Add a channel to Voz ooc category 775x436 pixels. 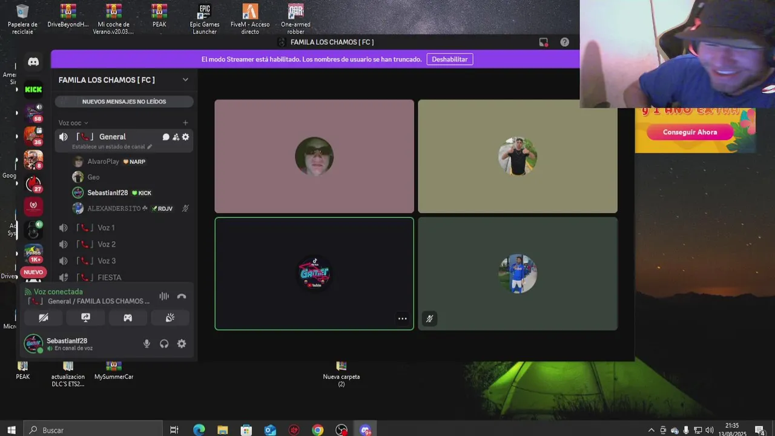point(185,123)
